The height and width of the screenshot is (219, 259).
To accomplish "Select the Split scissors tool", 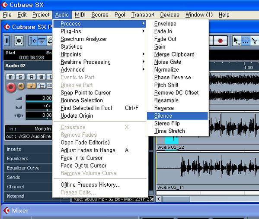I will coord(255,41).
